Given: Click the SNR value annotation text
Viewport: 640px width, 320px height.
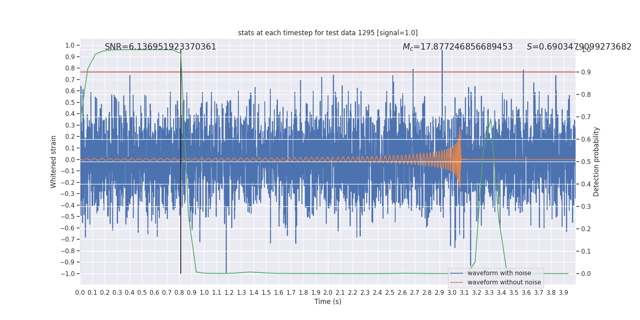Looking at the screenshot, I should (x=160, y=47).
